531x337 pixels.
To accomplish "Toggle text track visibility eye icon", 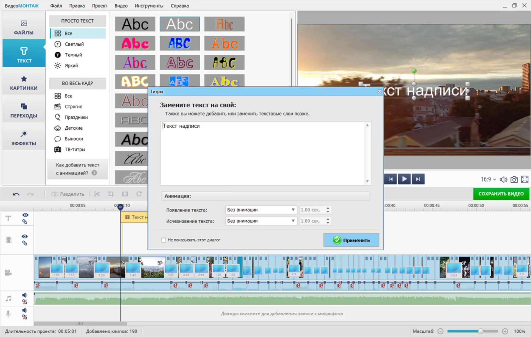I will pyautogui.click(x=25, y=215).
